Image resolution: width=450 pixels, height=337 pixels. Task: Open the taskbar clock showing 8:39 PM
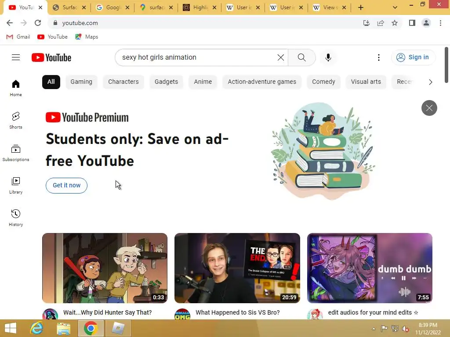click(428, 329)
